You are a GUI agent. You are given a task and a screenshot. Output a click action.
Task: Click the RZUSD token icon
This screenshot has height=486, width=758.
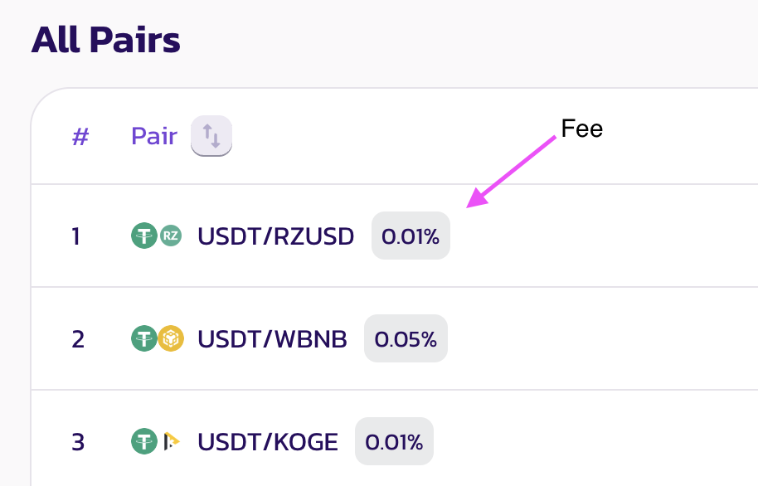[170, 236]
